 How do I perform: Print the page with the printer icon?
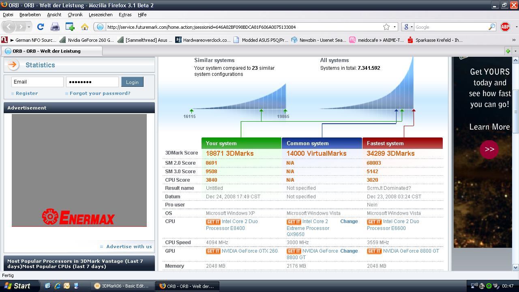(55, 27)
